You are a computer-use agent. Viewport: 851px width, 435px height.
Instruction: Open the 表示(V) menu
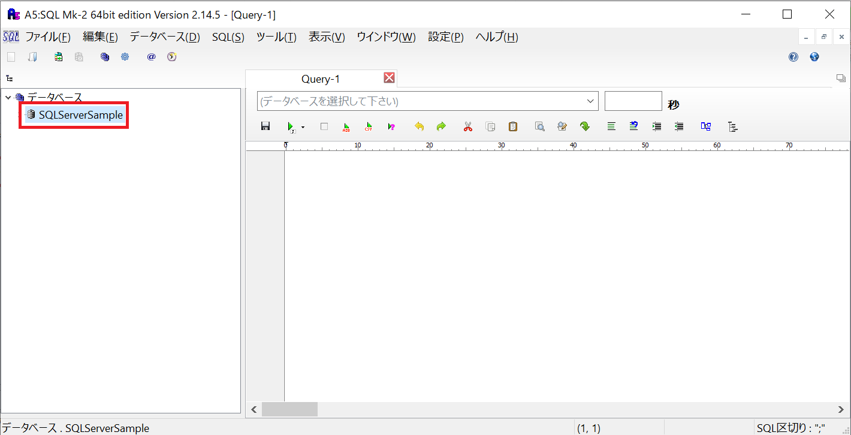327,37
